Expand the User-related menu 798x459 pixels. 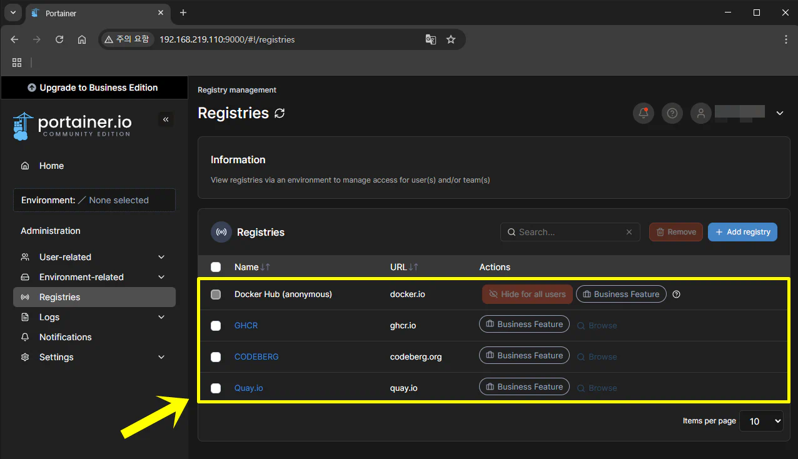[94, 257]
